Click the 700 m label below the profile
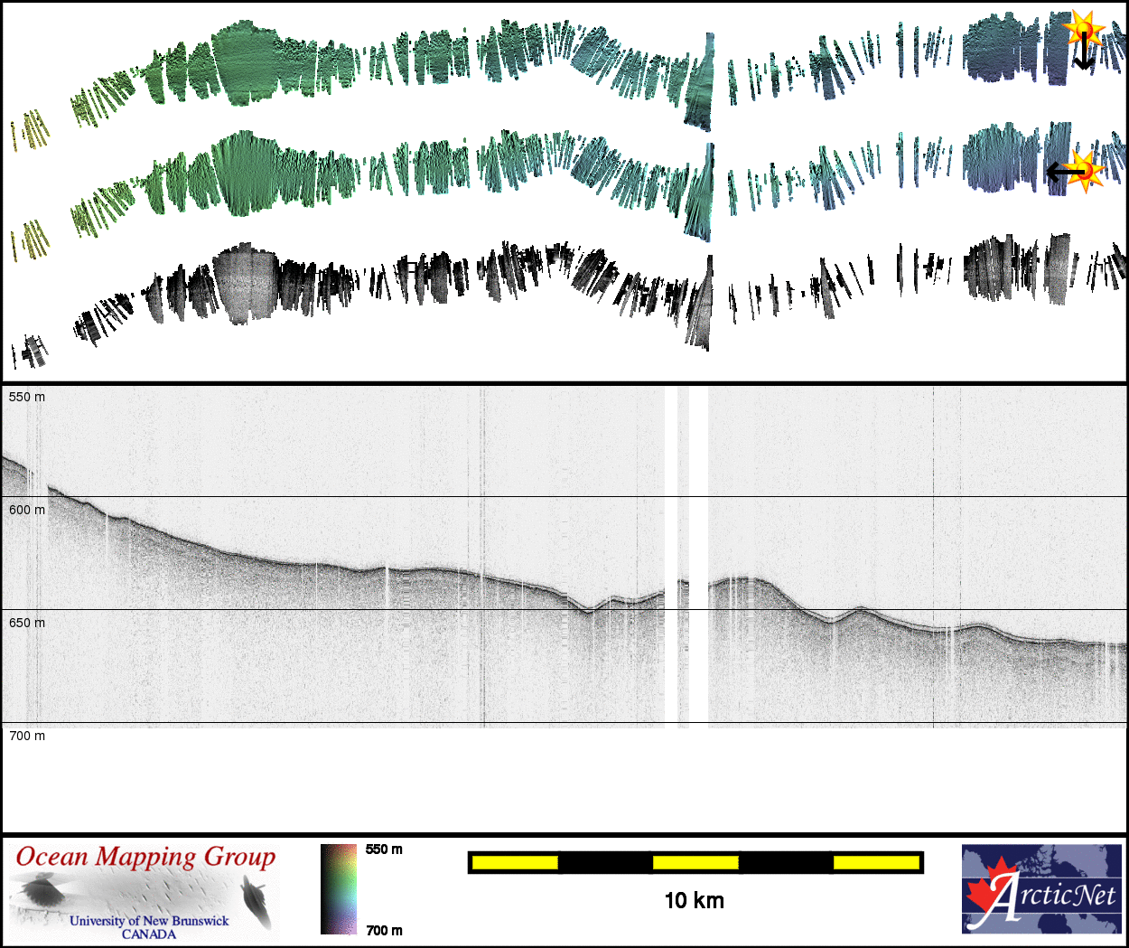This screenshot has width=1129, height=948. [27, 736]
